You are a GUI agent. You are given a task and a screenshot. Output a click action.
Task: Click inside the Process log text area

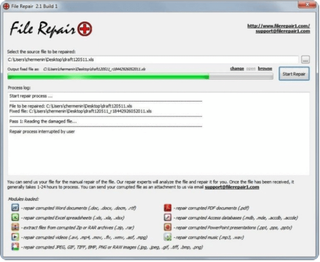point(159,134)
